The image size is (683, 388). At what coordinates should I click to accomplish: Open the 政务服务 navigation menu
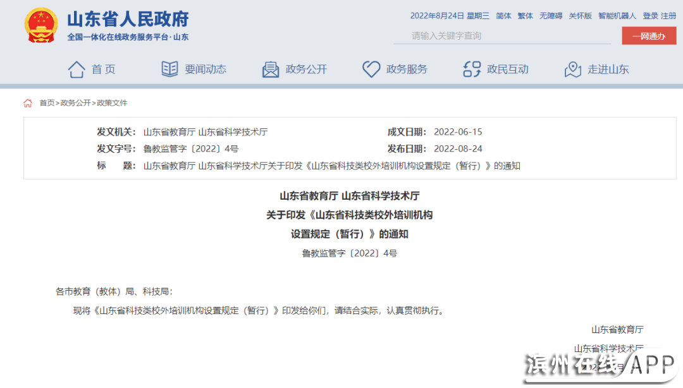click(x=407, y=70)
